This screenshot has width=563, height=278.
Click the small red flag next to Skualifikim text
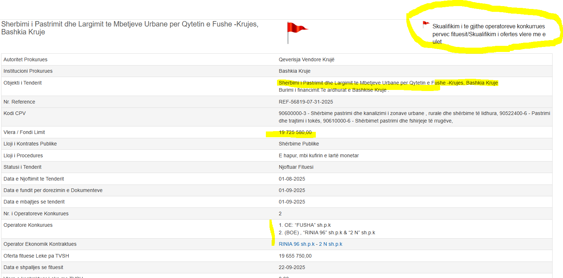click(426, 24)
